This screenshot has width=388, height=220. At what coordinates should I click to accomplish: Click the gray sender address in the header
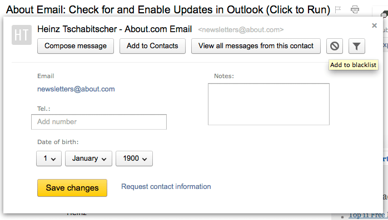coord(241,30)
